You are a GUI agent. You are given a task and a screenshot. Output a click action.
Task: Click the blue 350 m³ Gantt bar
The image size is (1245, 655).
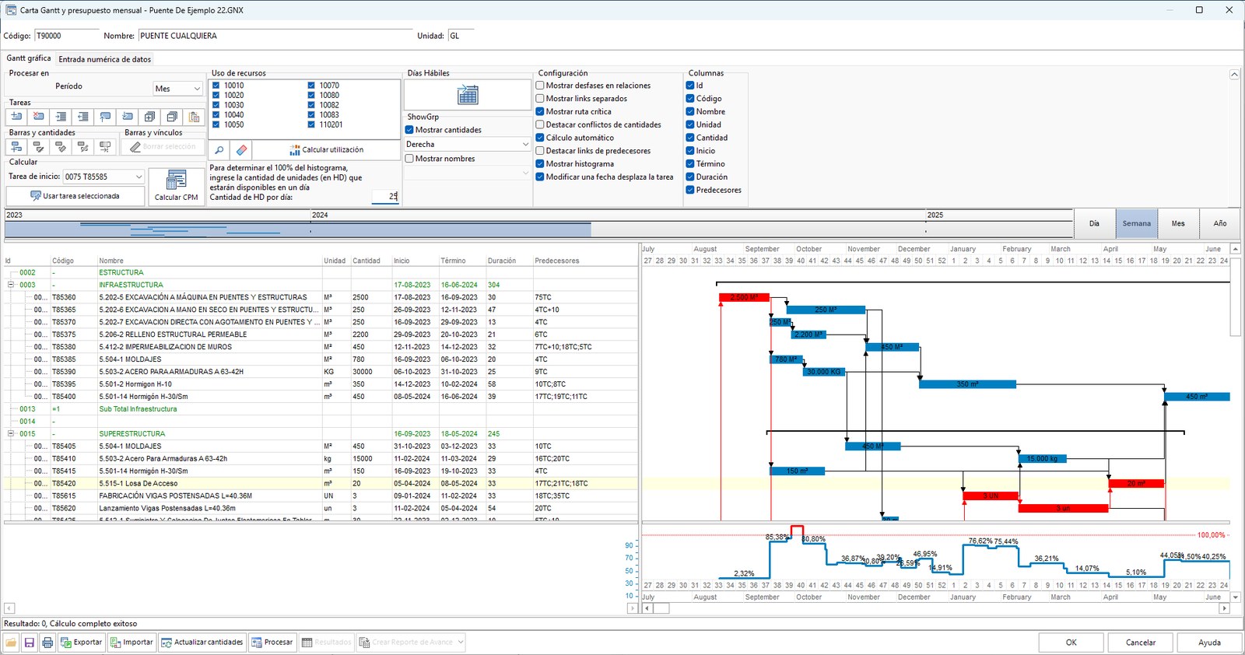967,384
